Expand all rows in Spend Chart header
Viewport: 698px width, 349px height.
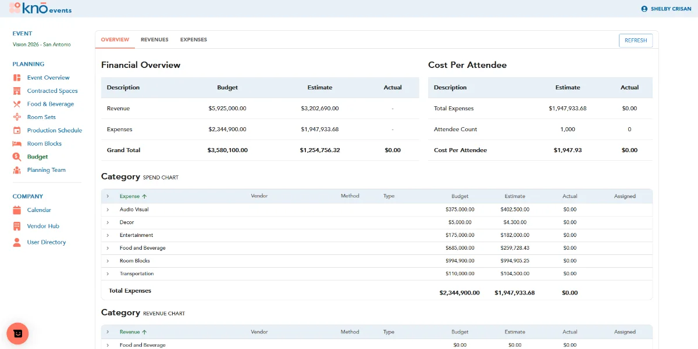[x=108, y=196]
